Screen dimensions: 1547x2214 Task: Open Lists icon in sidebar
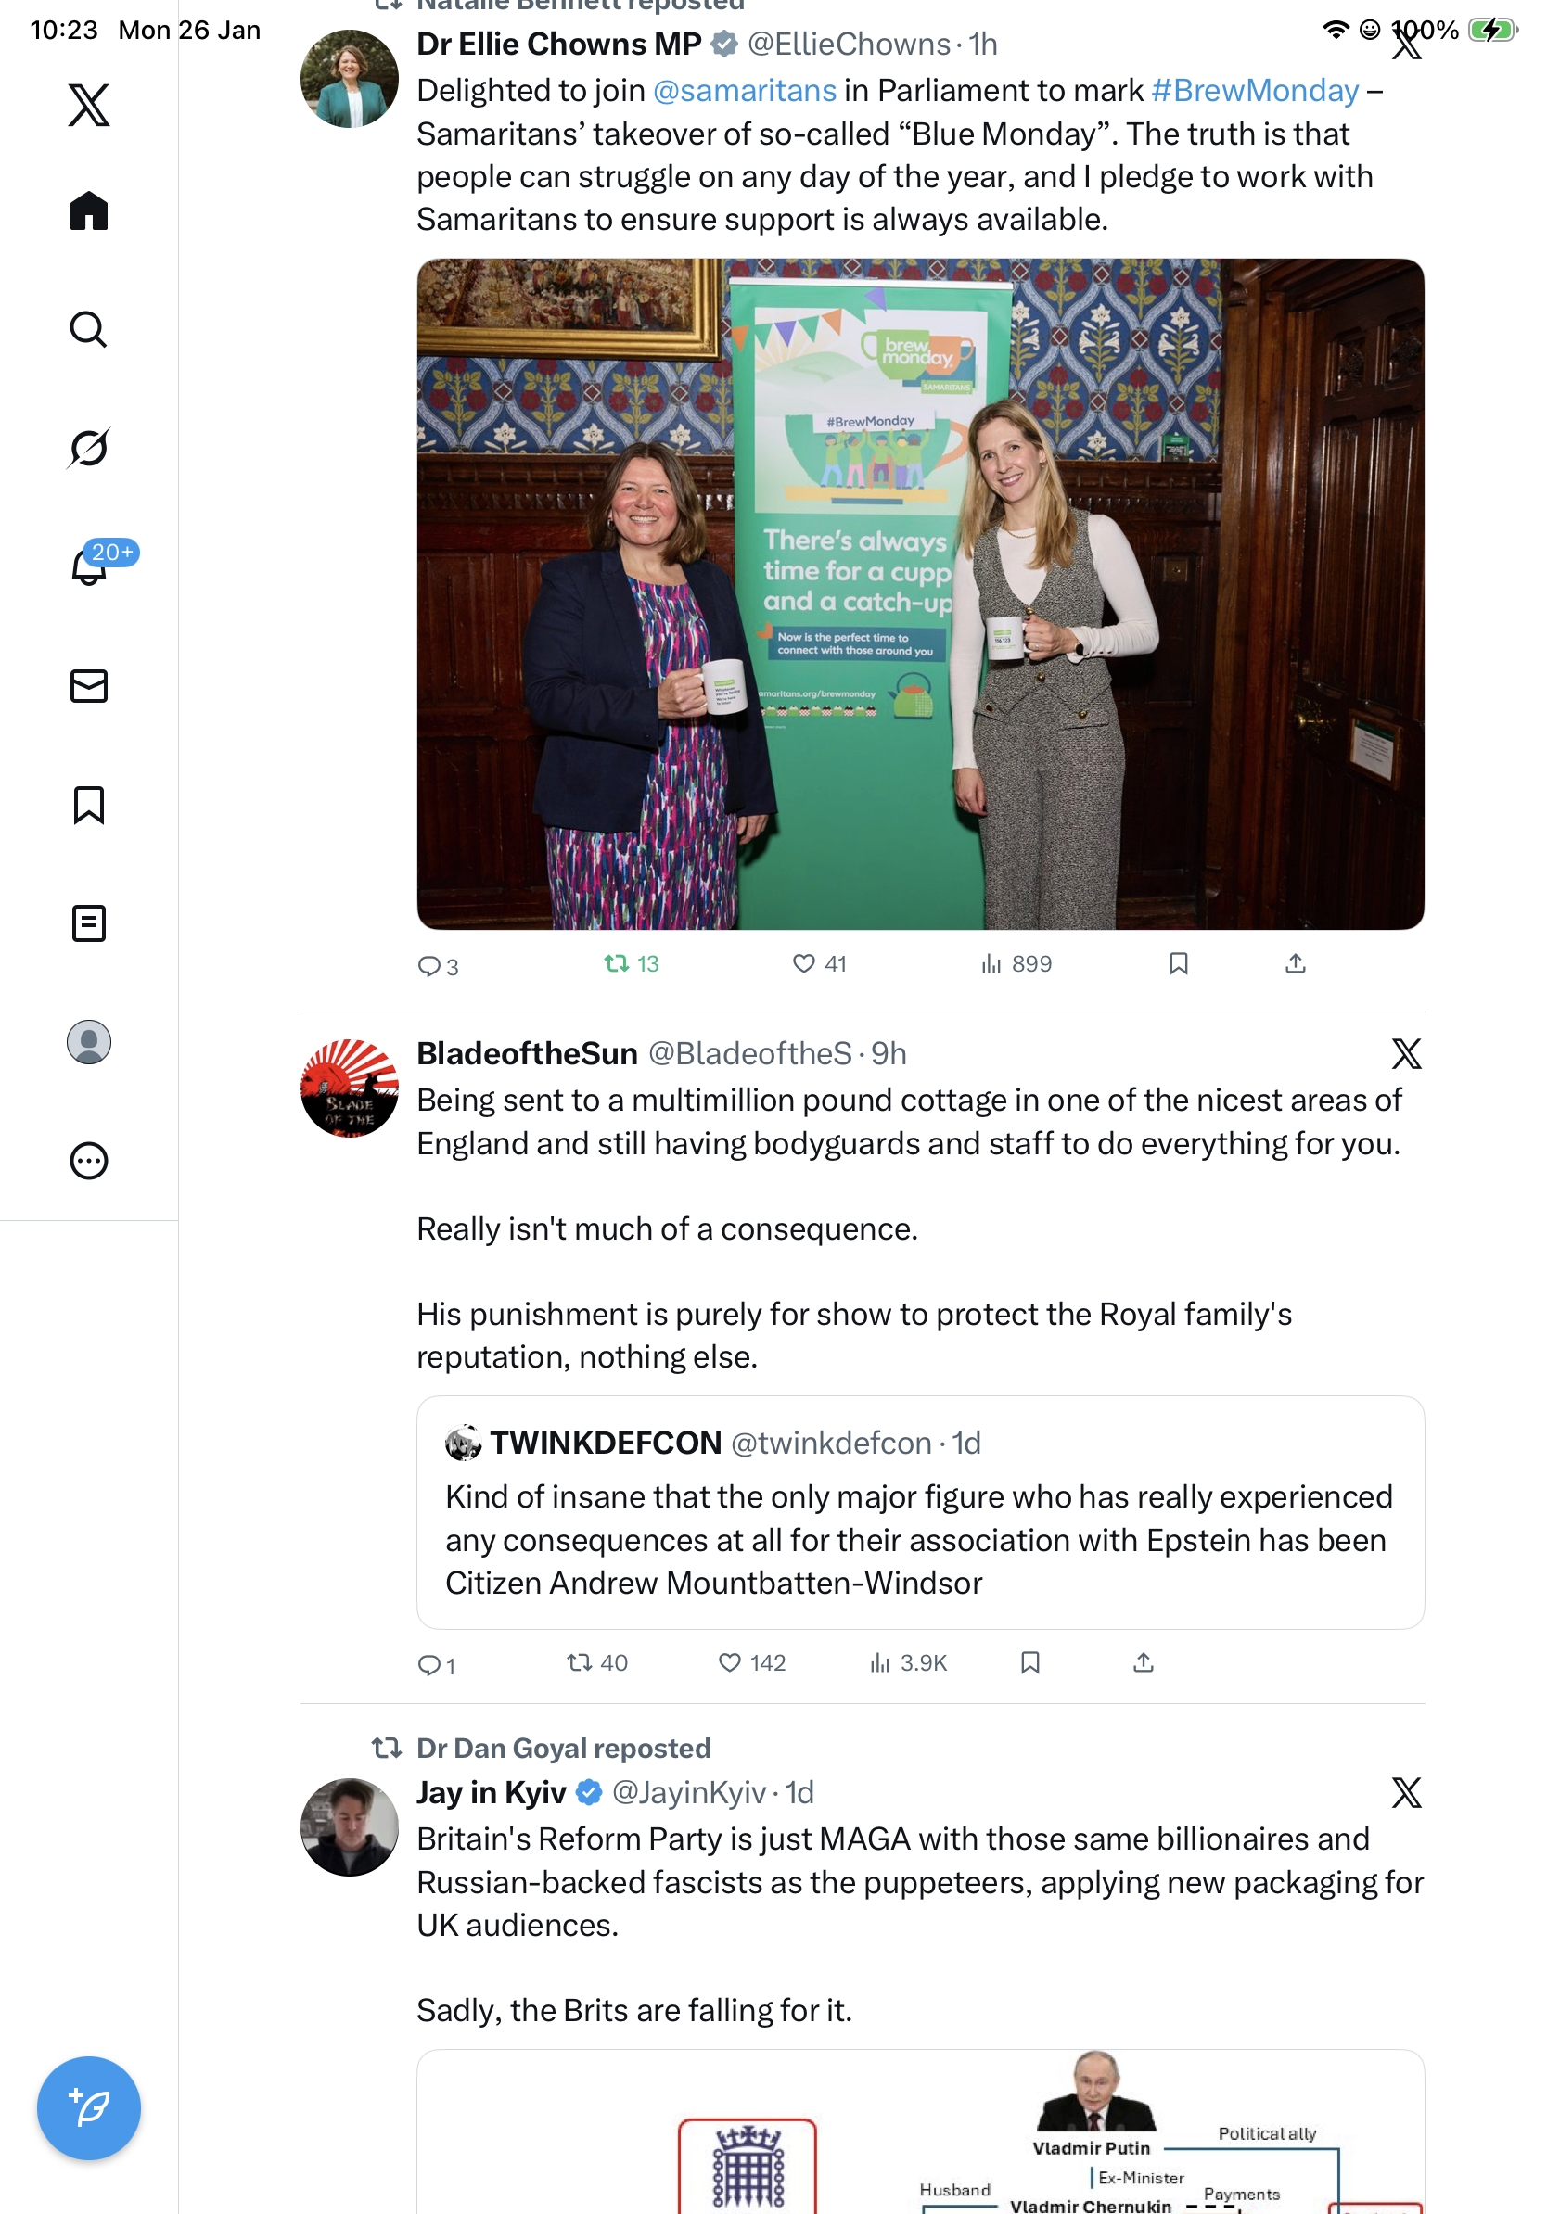tap(89, 922)
